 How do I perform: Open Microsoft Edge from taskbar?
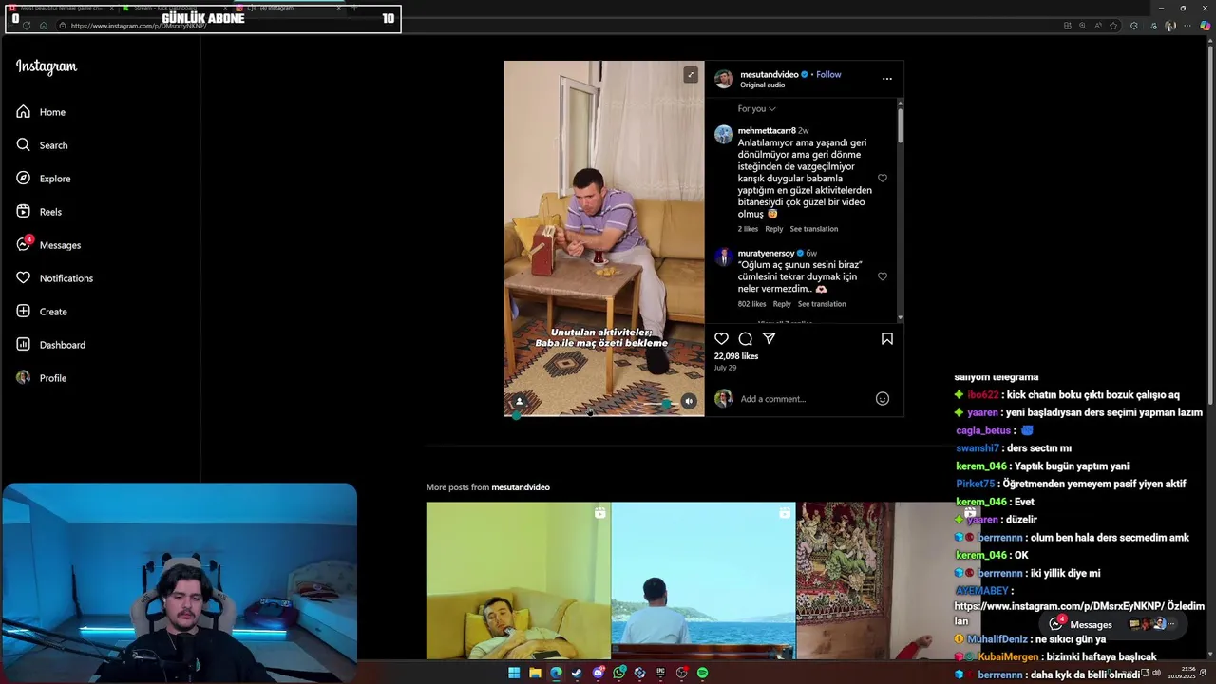556,673
